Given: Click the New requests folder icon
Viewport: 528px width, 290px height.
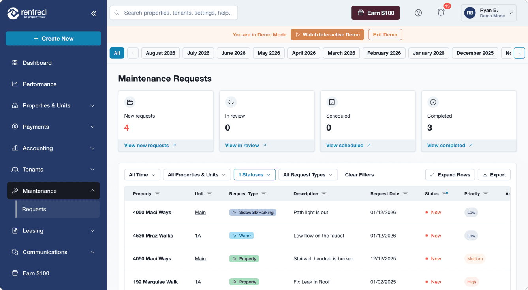Looking at the screenshot, I should [x=130, y=102].
